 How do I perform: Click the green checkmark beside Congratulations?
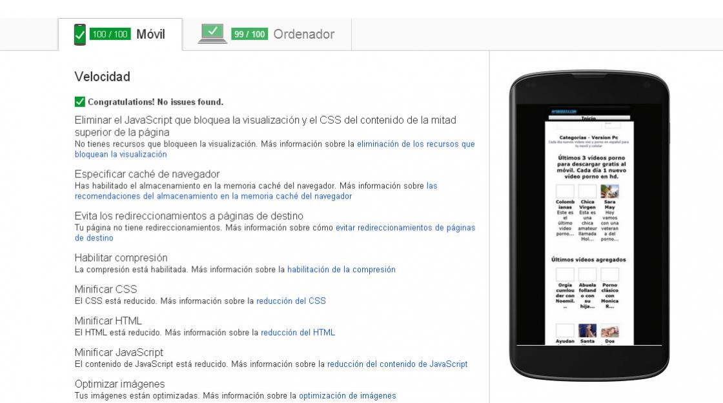coord(80,102)
